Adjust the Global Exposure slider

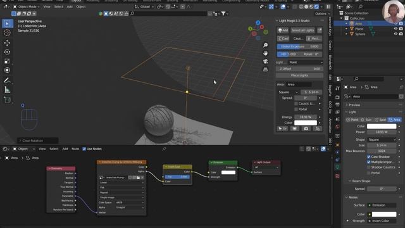[299, 46]
